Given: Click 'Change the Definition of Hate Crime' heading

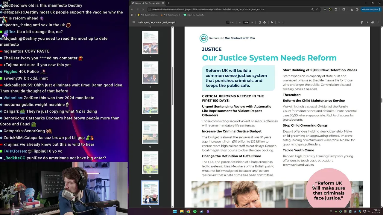Looking at the screenshot, I should (231, 156).
